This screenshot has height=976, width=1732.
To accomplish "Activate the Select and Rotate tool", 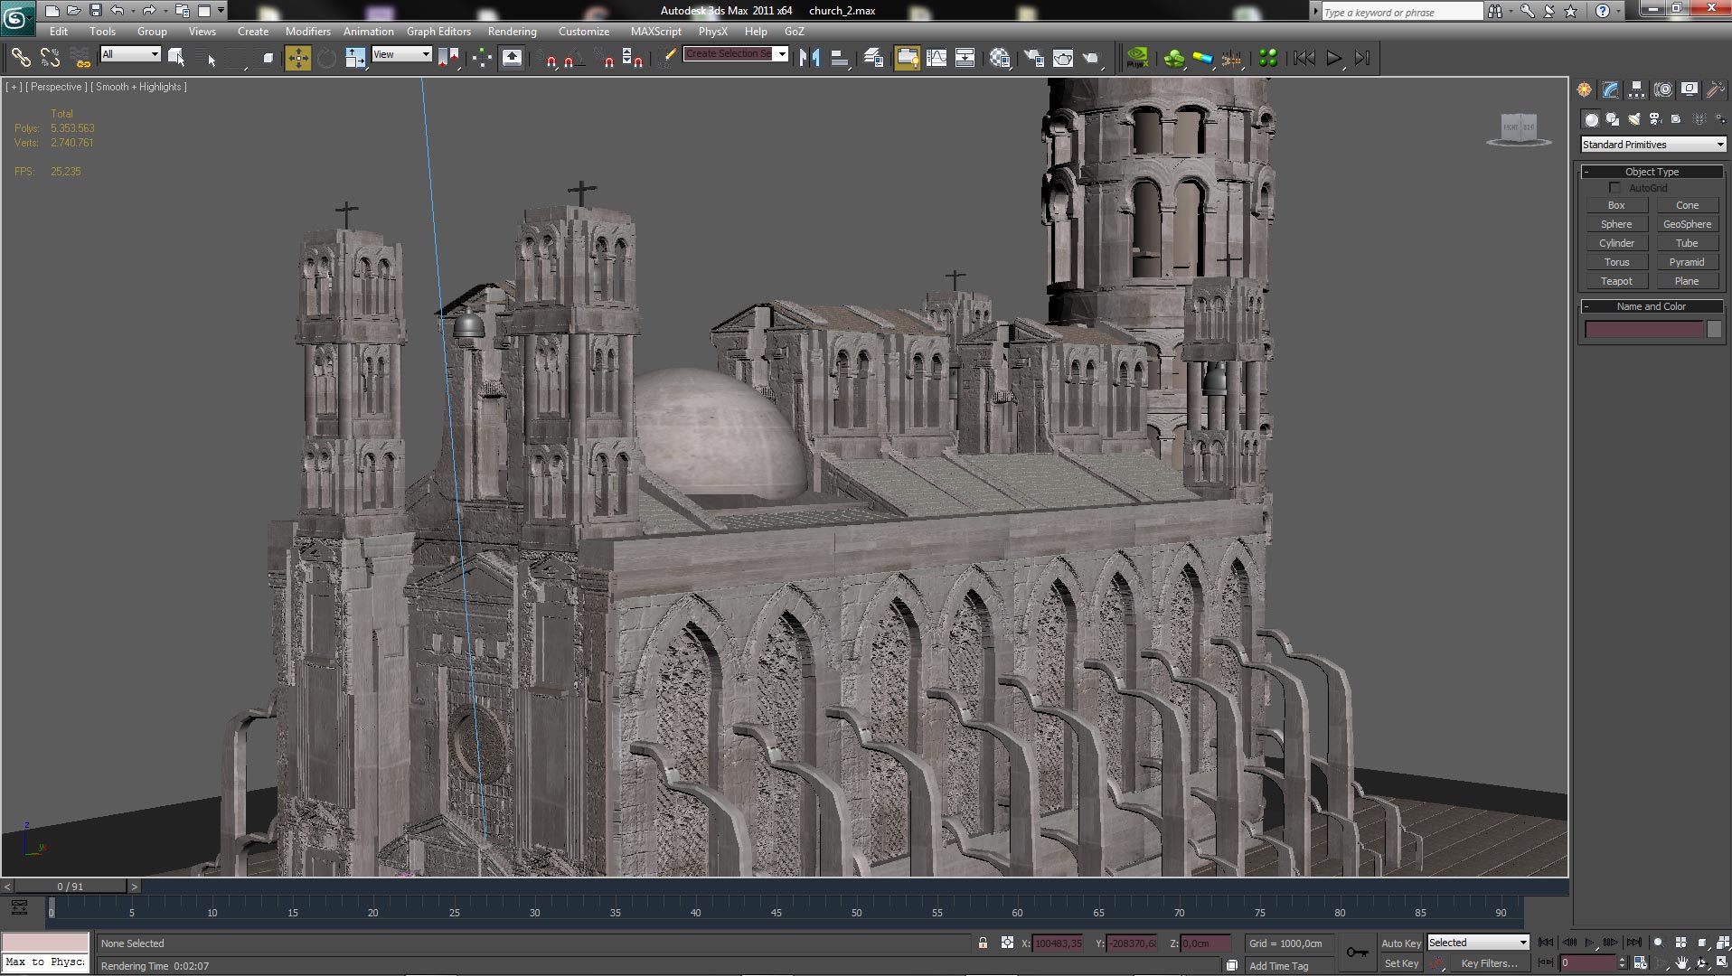I will point(326,58).
